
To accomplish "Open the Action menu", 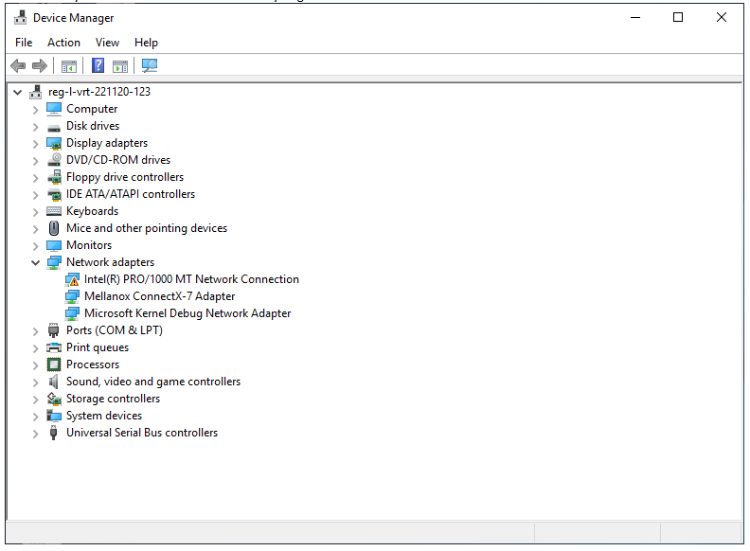I will tap(63, 43).
